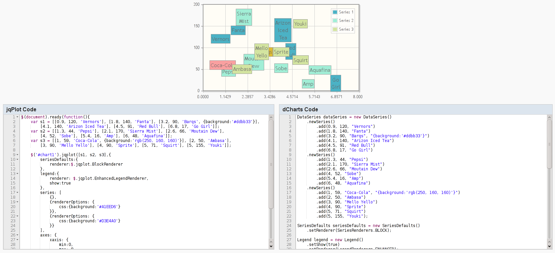555x253 pixels.
Task: Click y-axis tick label 150
Action: tap(197, 26)
